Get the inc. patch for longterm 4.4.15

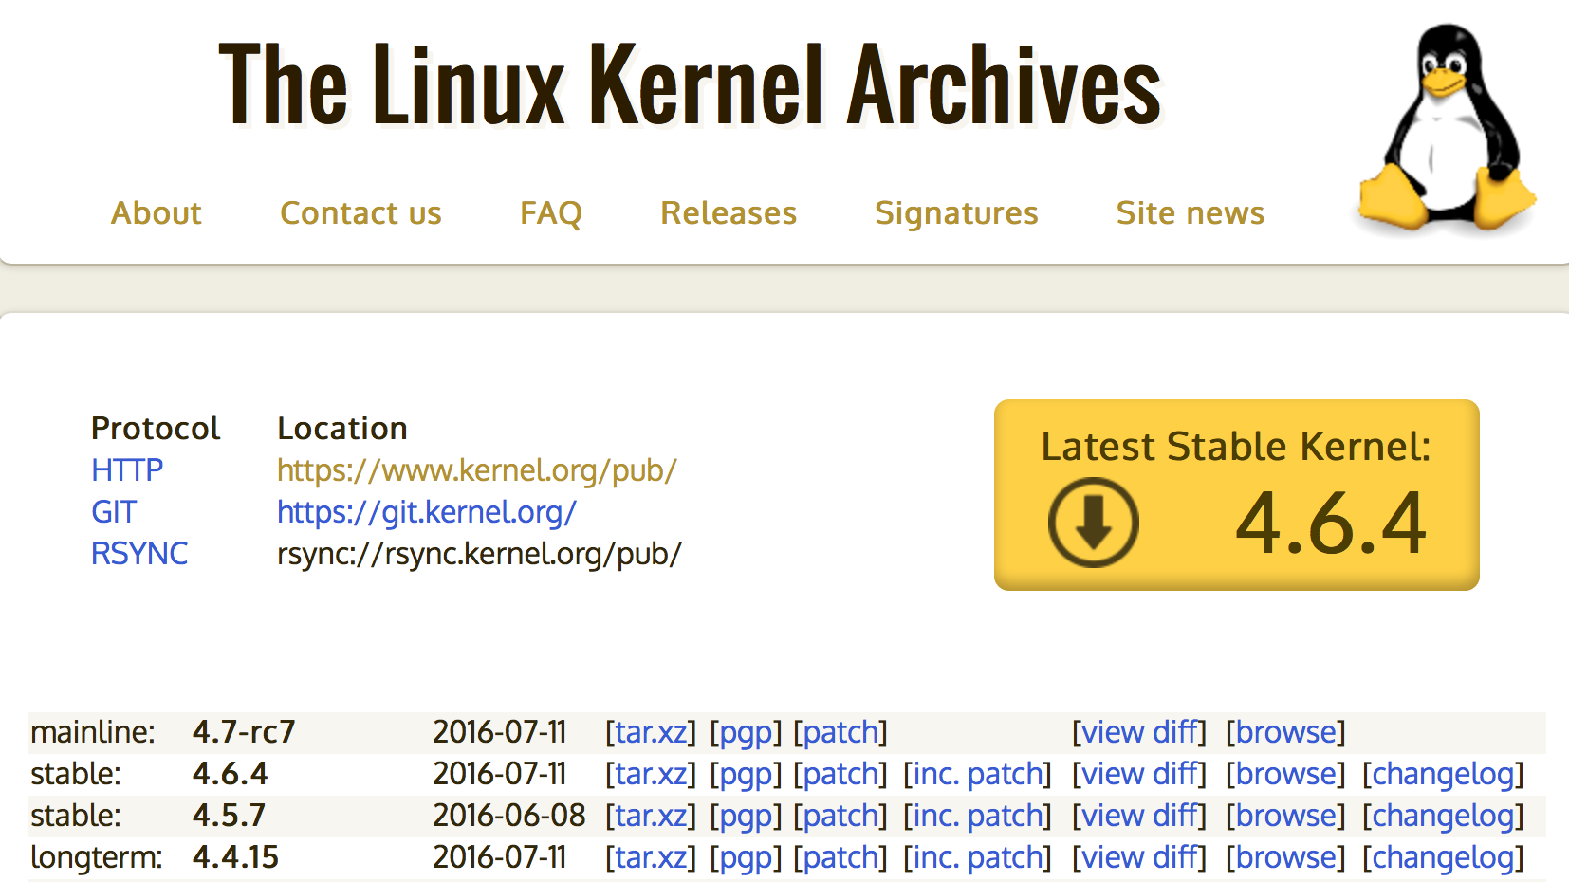point(977,857)
